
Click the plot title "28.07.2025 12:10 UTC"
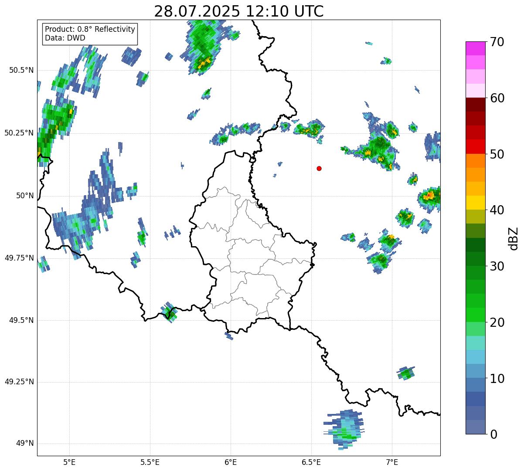point(239,11)
